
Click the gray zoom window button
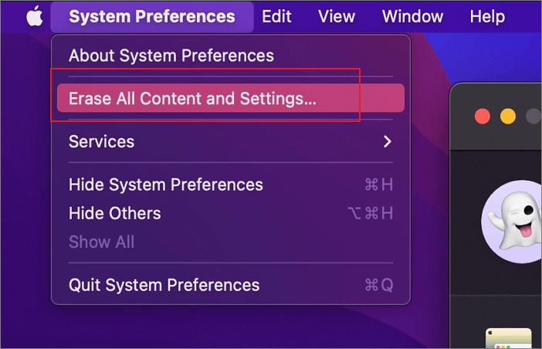pos(534,116)
